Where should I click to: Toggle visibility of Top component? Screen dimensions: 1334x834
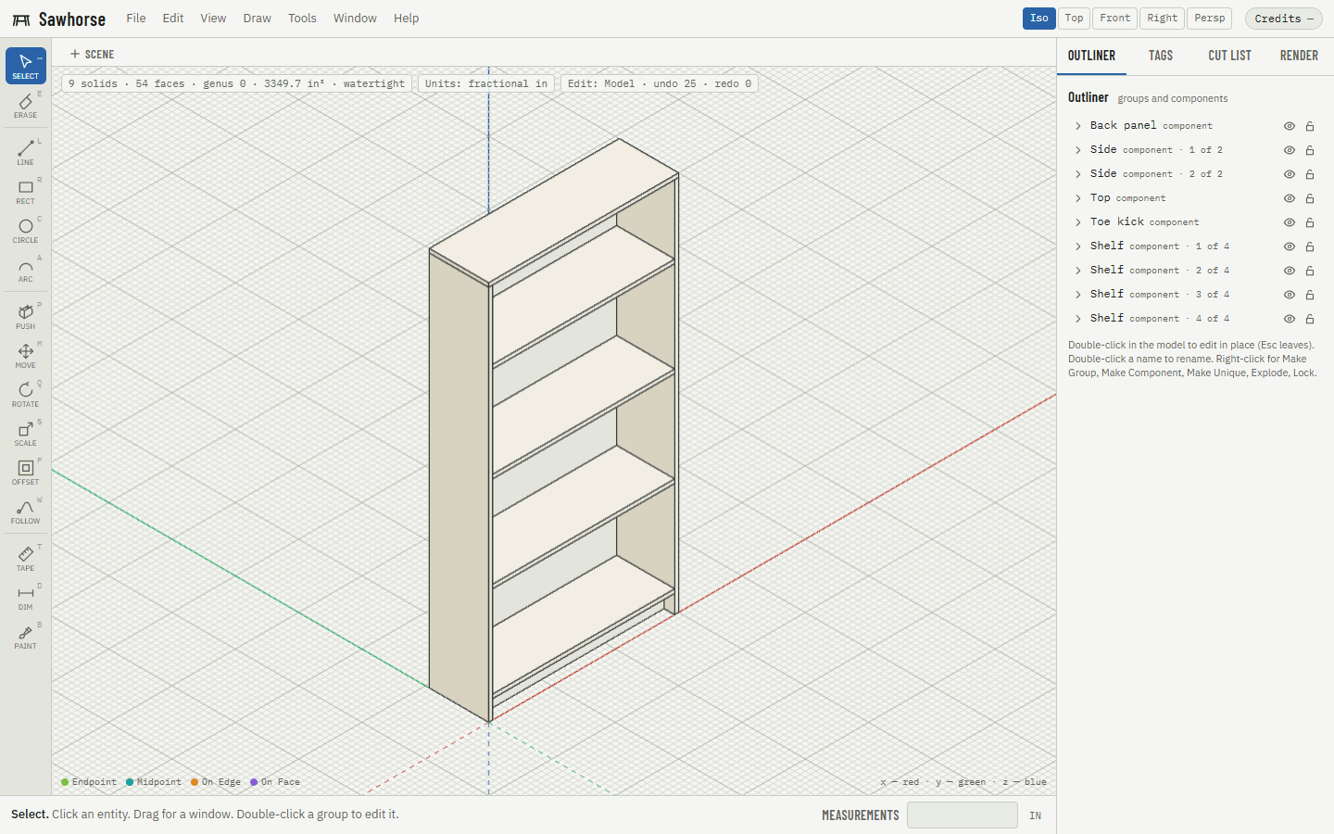tap(1289, 198)
